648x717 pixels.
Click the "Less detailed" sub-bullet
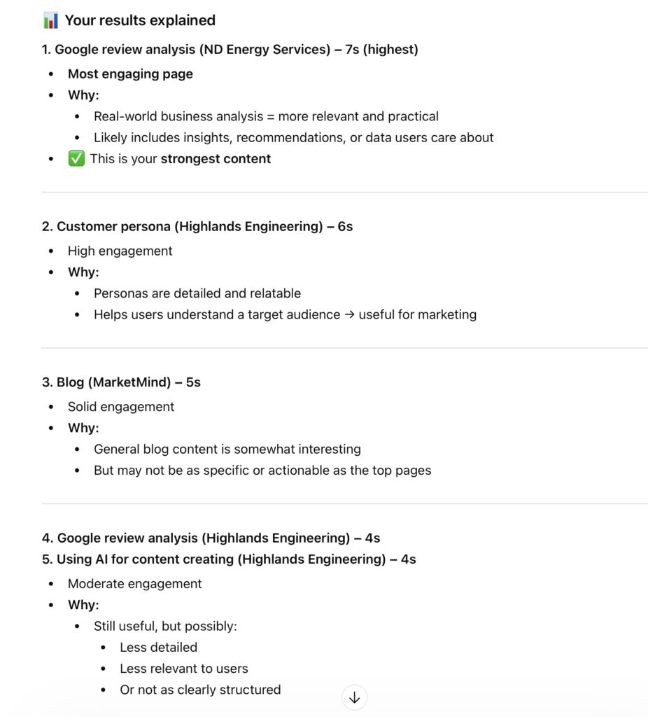[158, 648]
